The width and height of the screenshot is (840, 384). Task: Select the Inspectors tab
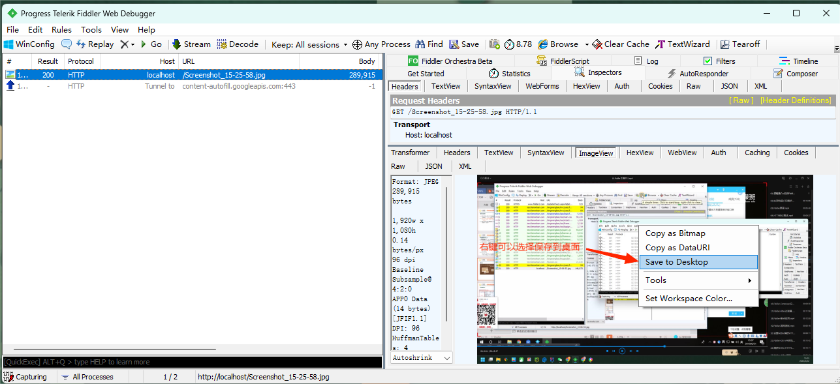[598, 72]
